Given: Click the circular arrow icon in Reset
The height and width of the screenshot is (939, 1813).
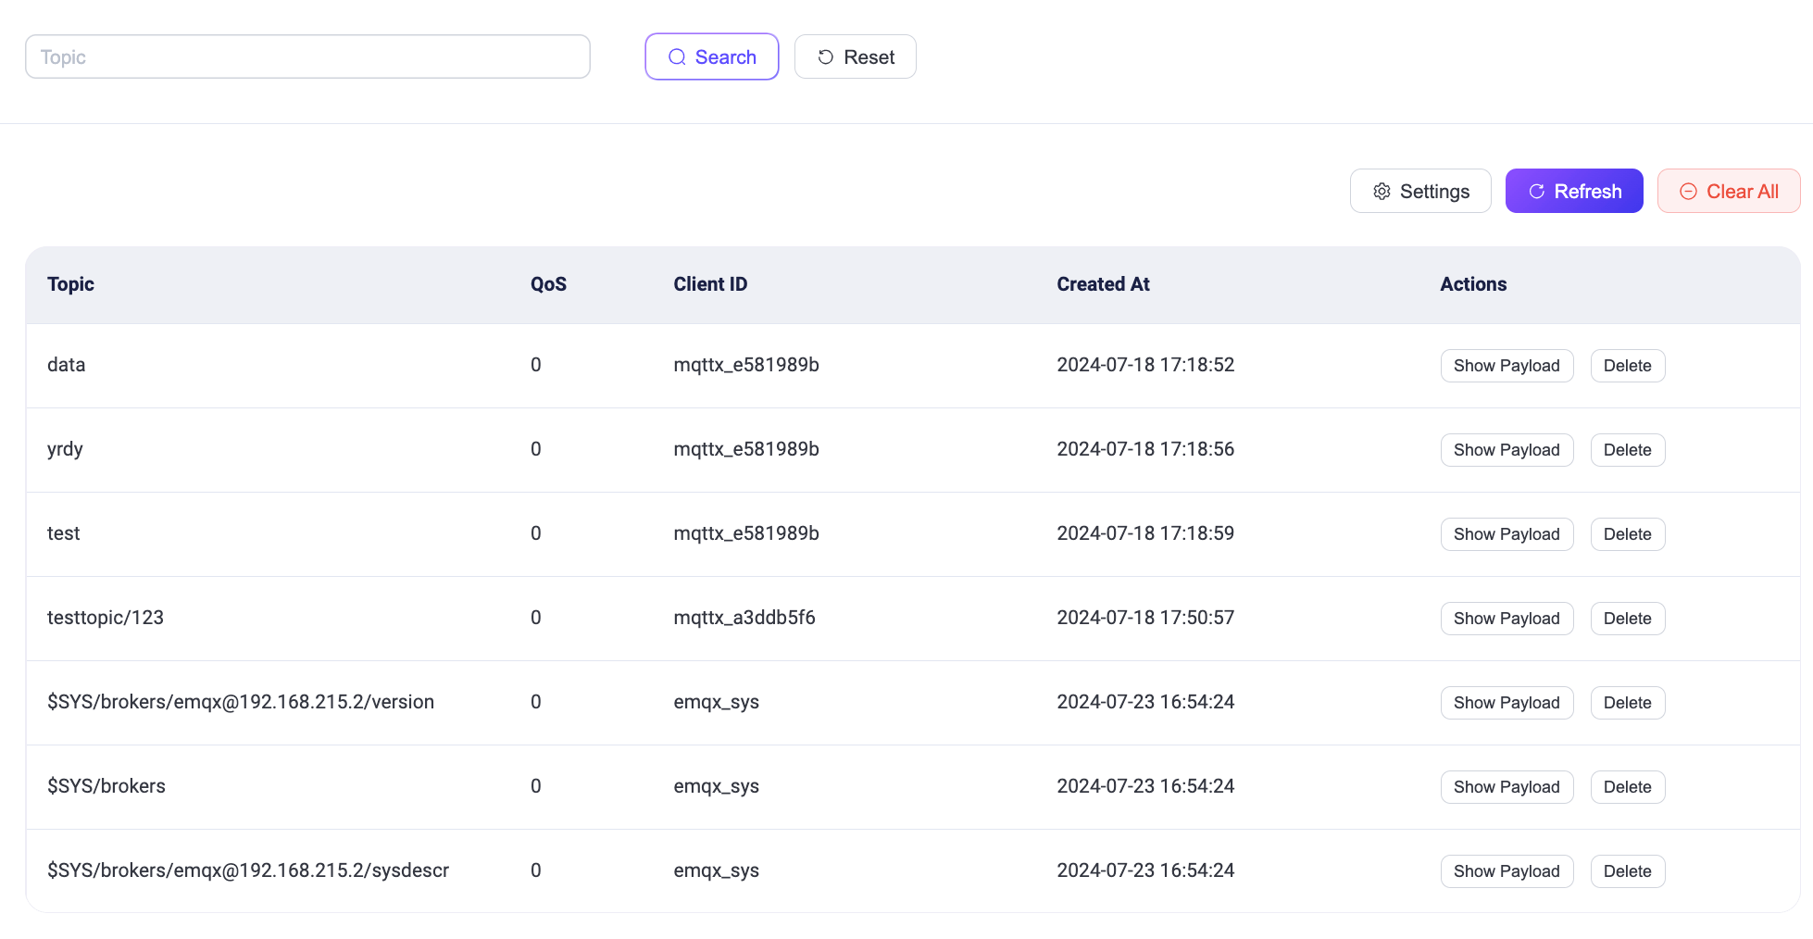Looking at the screenshot, I should tap(825, 57).
